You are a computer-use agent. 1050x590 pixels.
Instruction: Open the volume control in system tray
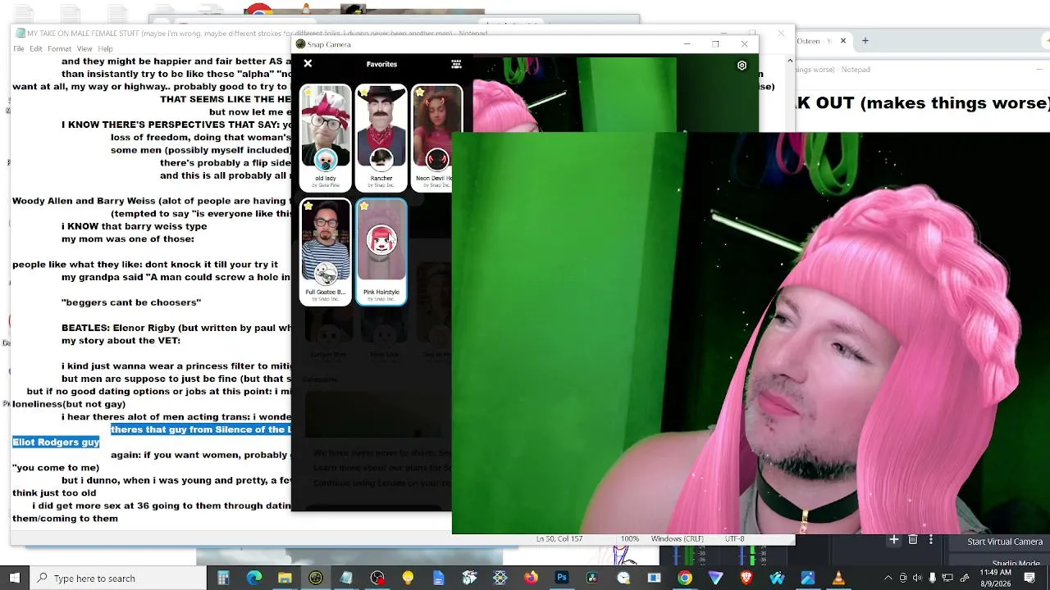point(917,579)
